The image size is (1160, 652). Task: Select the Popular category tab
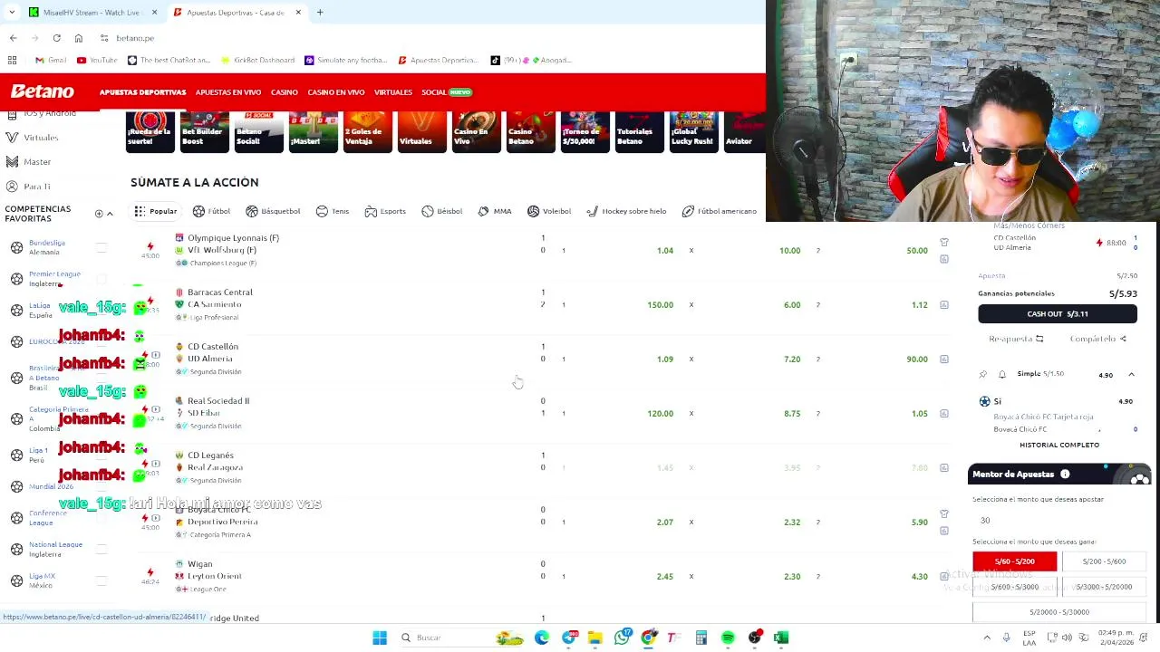[x=156, y=211]
